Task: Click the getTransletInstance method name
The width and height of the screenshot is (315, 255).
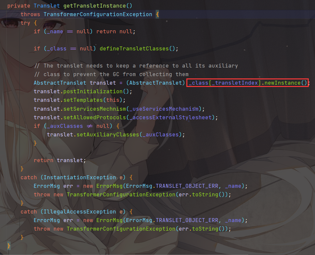Action: pos(94,6)
